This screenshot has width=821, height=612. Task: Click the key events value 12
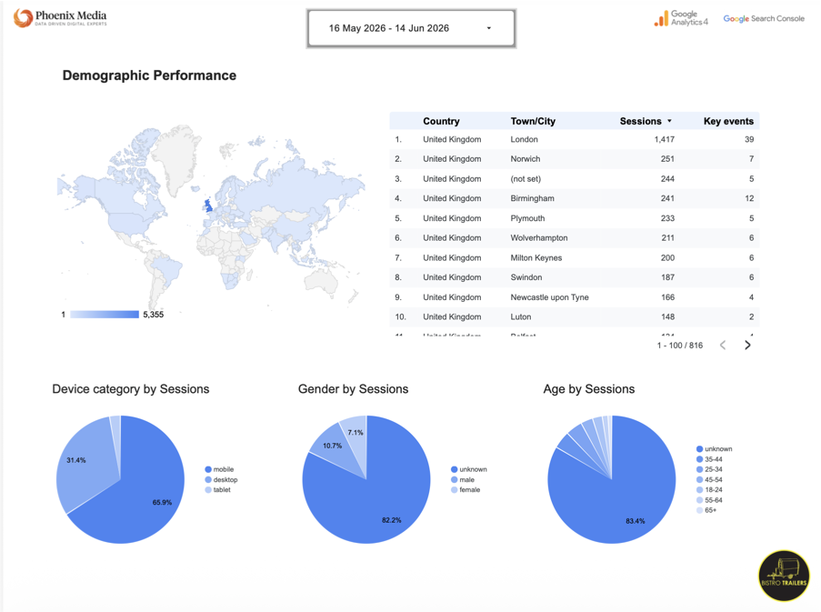(x=749, y=198)
